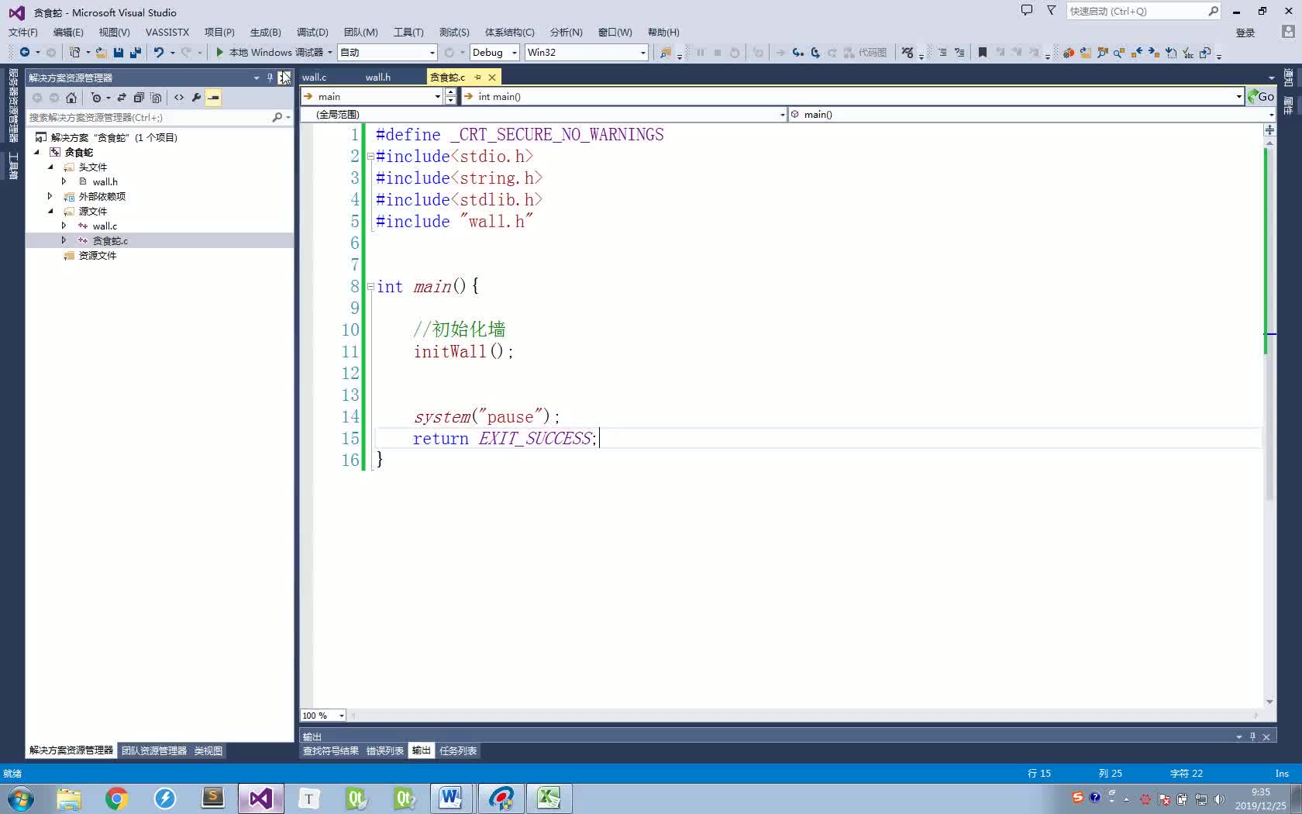Open the 编辑(E) menu

68,32
